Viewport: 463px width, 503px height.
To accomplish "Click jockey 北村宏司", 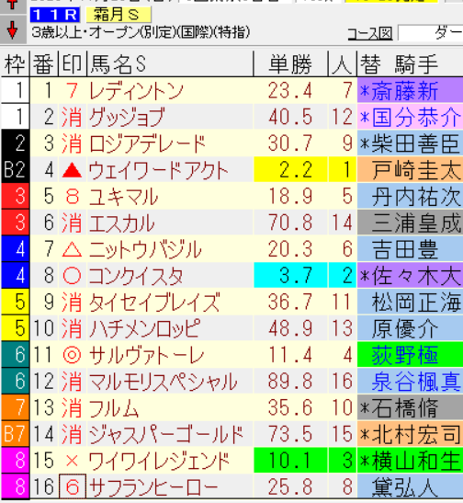I will coord(416,434).
